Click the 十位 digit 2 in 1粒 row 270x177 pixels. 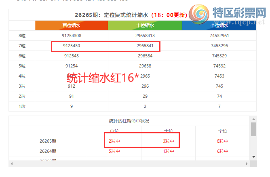[x=145, y=106]
